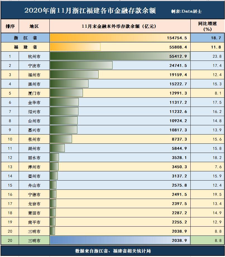225x257 pixels.
Task: Click the footer '数据来自浙江省、福建省相关统计局'
Action: pyautogui.click(x=113, y=251)
